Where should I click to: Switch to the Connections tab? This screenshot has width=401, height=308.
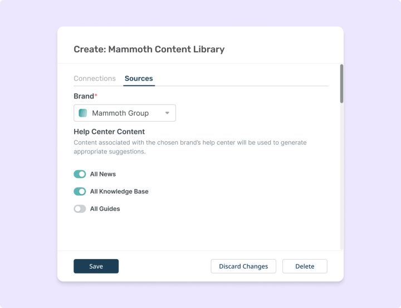pos(95,78)
